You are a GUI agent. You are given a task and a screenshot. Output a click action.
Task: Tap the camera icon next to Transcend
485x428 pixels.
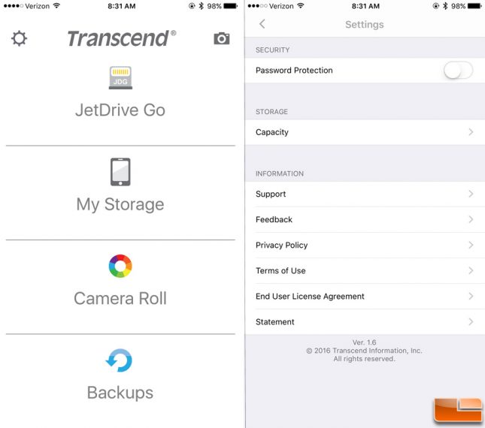pyautogui.click(x=222, y=38)
